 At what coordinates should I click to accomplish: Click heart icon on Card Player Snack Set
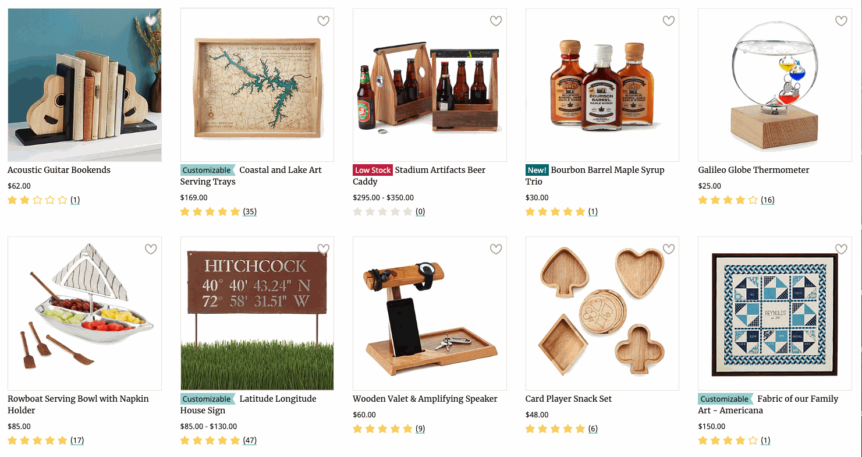669,249
